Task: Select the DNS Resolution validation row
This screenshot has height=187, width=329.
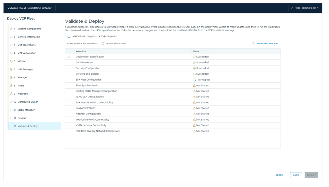Action: pyautogui.click(x=173, y=63)
